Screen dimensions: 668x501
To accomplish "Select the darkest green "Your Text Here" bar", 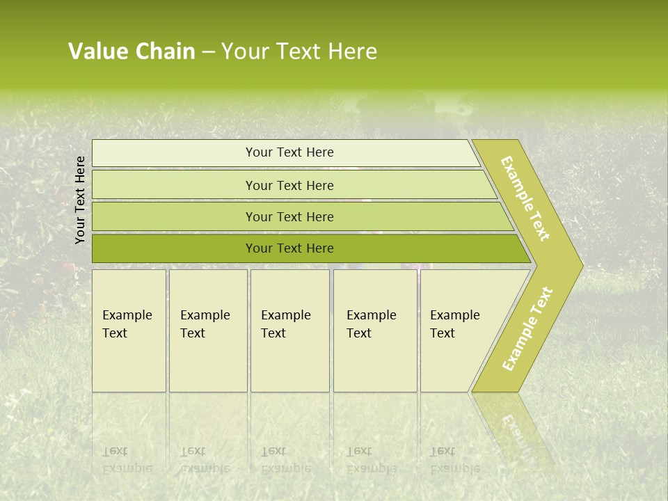I will pos(289,248).
